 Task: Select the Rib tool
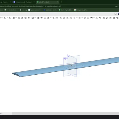(x=19, y=18)
